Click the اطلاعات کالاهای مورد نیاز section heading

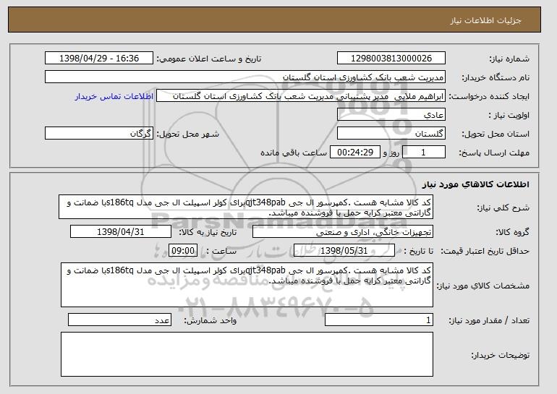click(476, 184)
